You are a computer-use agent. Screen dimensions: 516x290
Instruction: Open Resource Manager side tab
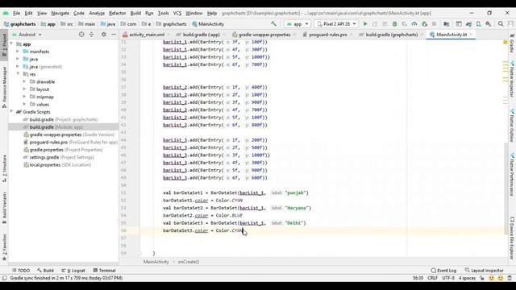tap(4, 87)
